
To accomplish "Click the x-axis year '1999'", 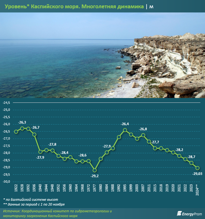I will (x=131, y=188).
